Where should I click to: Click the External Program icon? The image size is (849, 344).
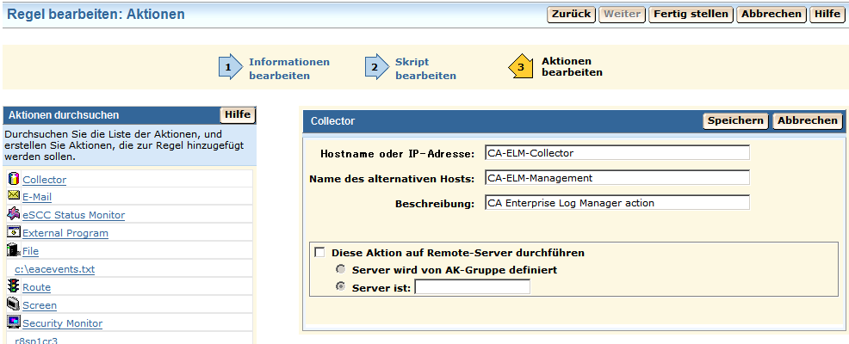pos(14,232)
